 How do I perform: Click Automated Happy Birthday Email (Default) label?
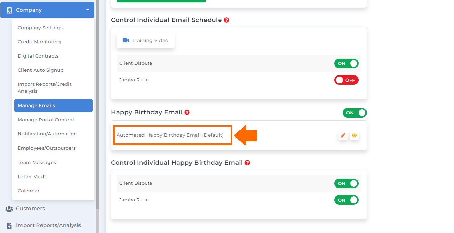(x=170, y=135)
